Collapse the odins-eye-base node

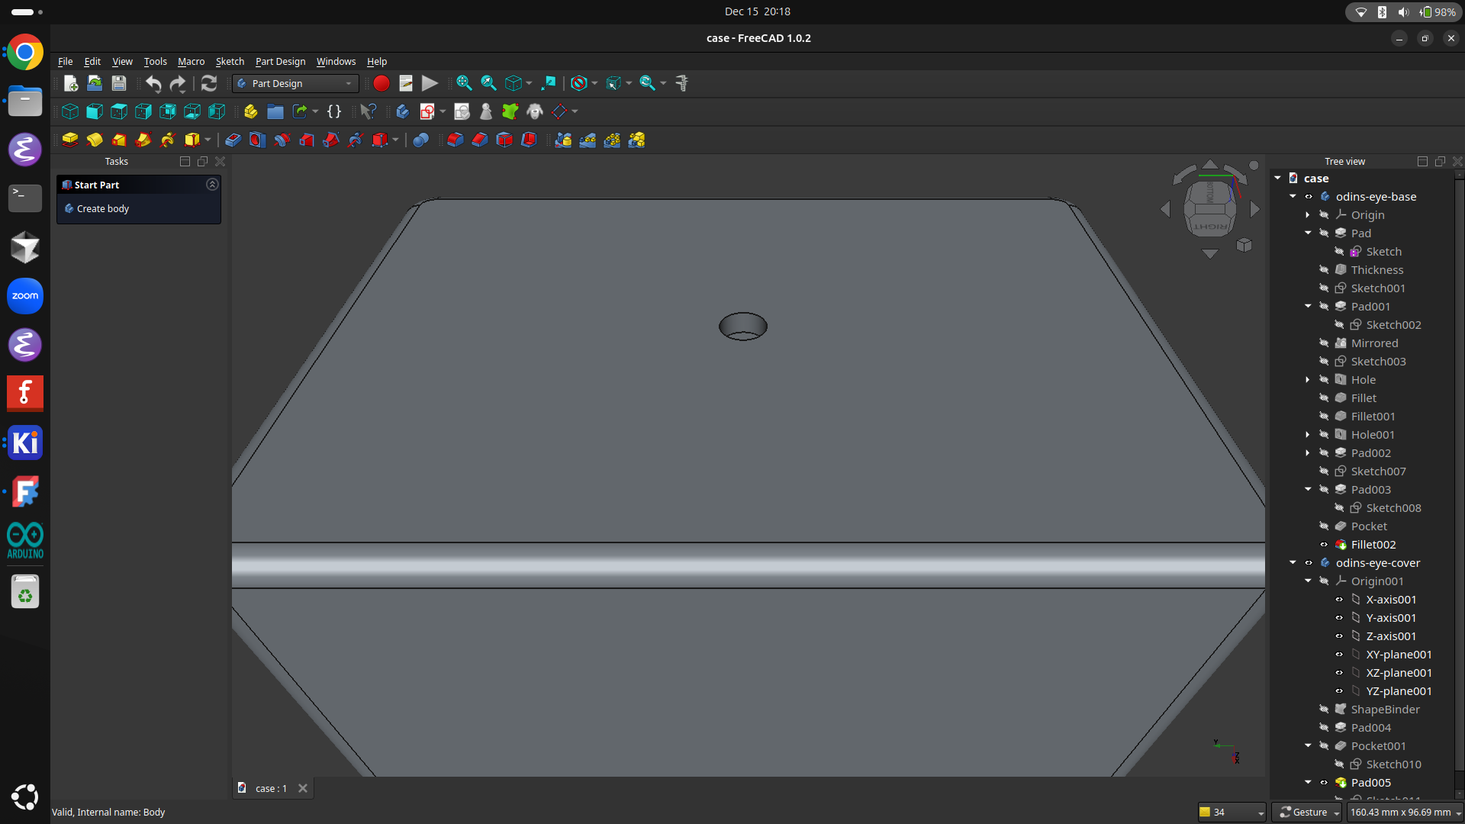(x=1293, y=196)
